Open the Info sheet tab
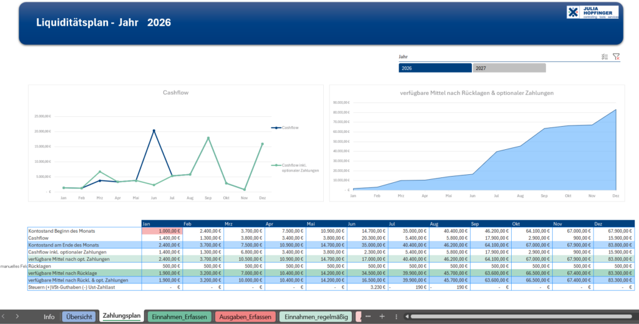This screenshot has width=639, height=324. click(49, 317)
